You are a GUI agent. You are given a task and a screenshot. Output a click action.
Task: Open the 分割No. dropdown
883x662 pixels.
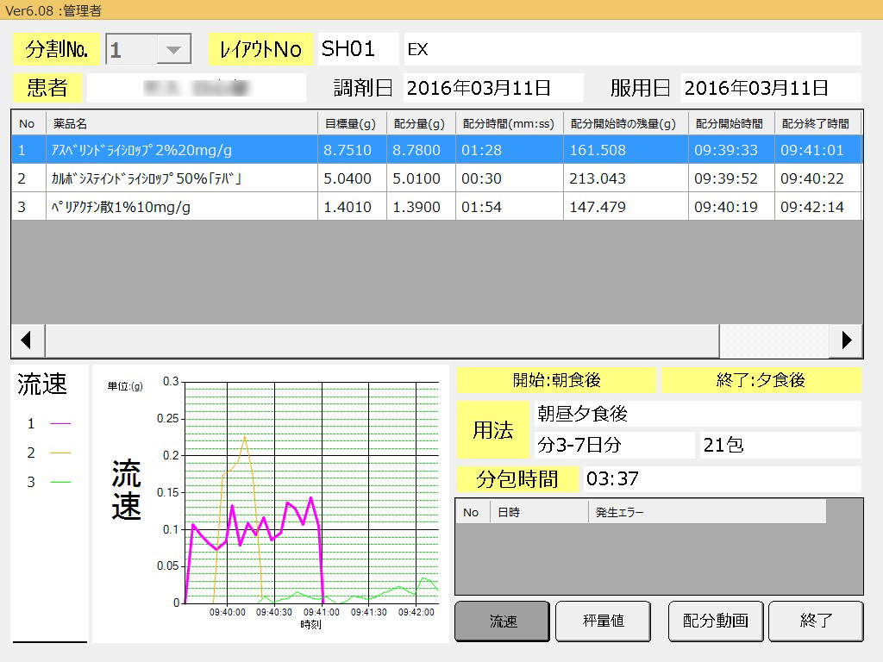coord(174,50)
